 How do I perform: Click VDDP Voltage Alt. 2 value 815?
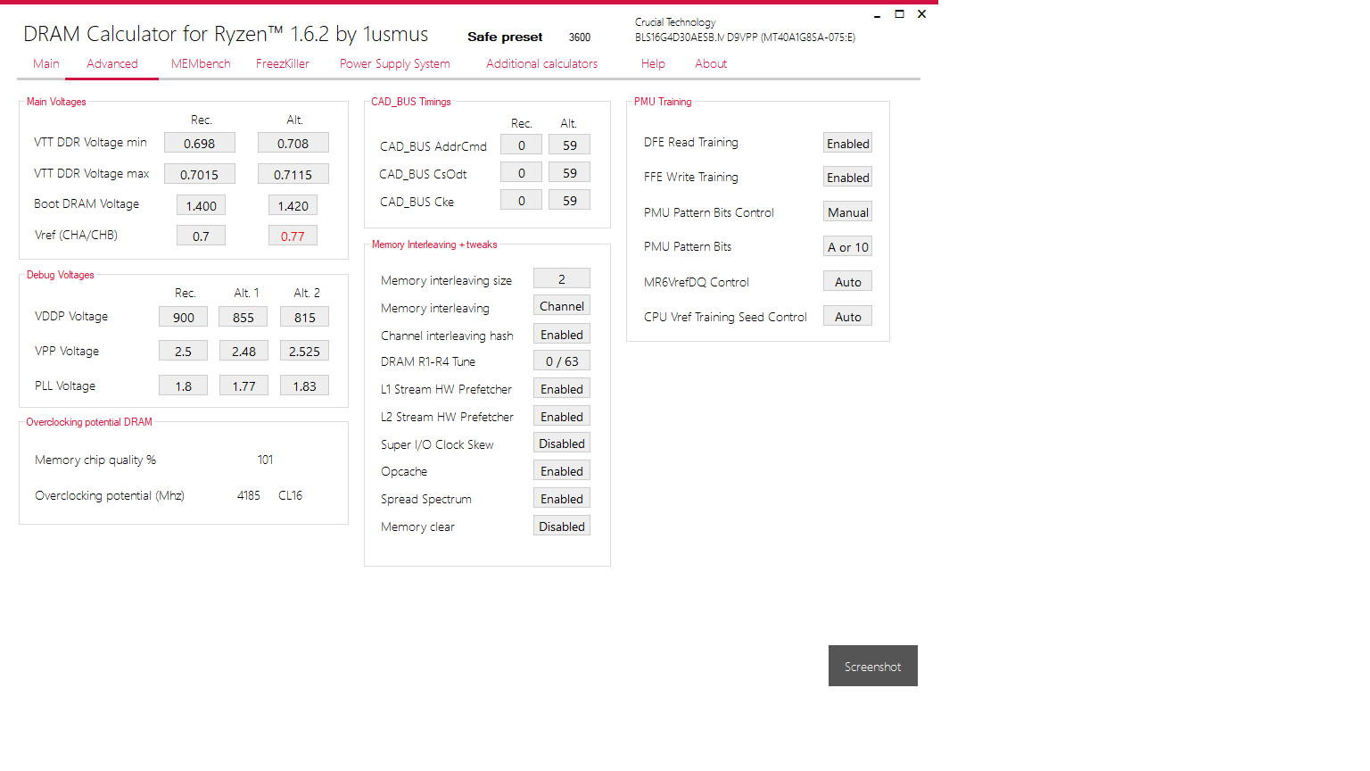point(305,317)
